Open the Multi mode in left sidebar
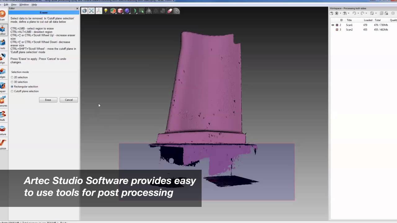This screenshot has height=223, width=397. coord(2,116)
